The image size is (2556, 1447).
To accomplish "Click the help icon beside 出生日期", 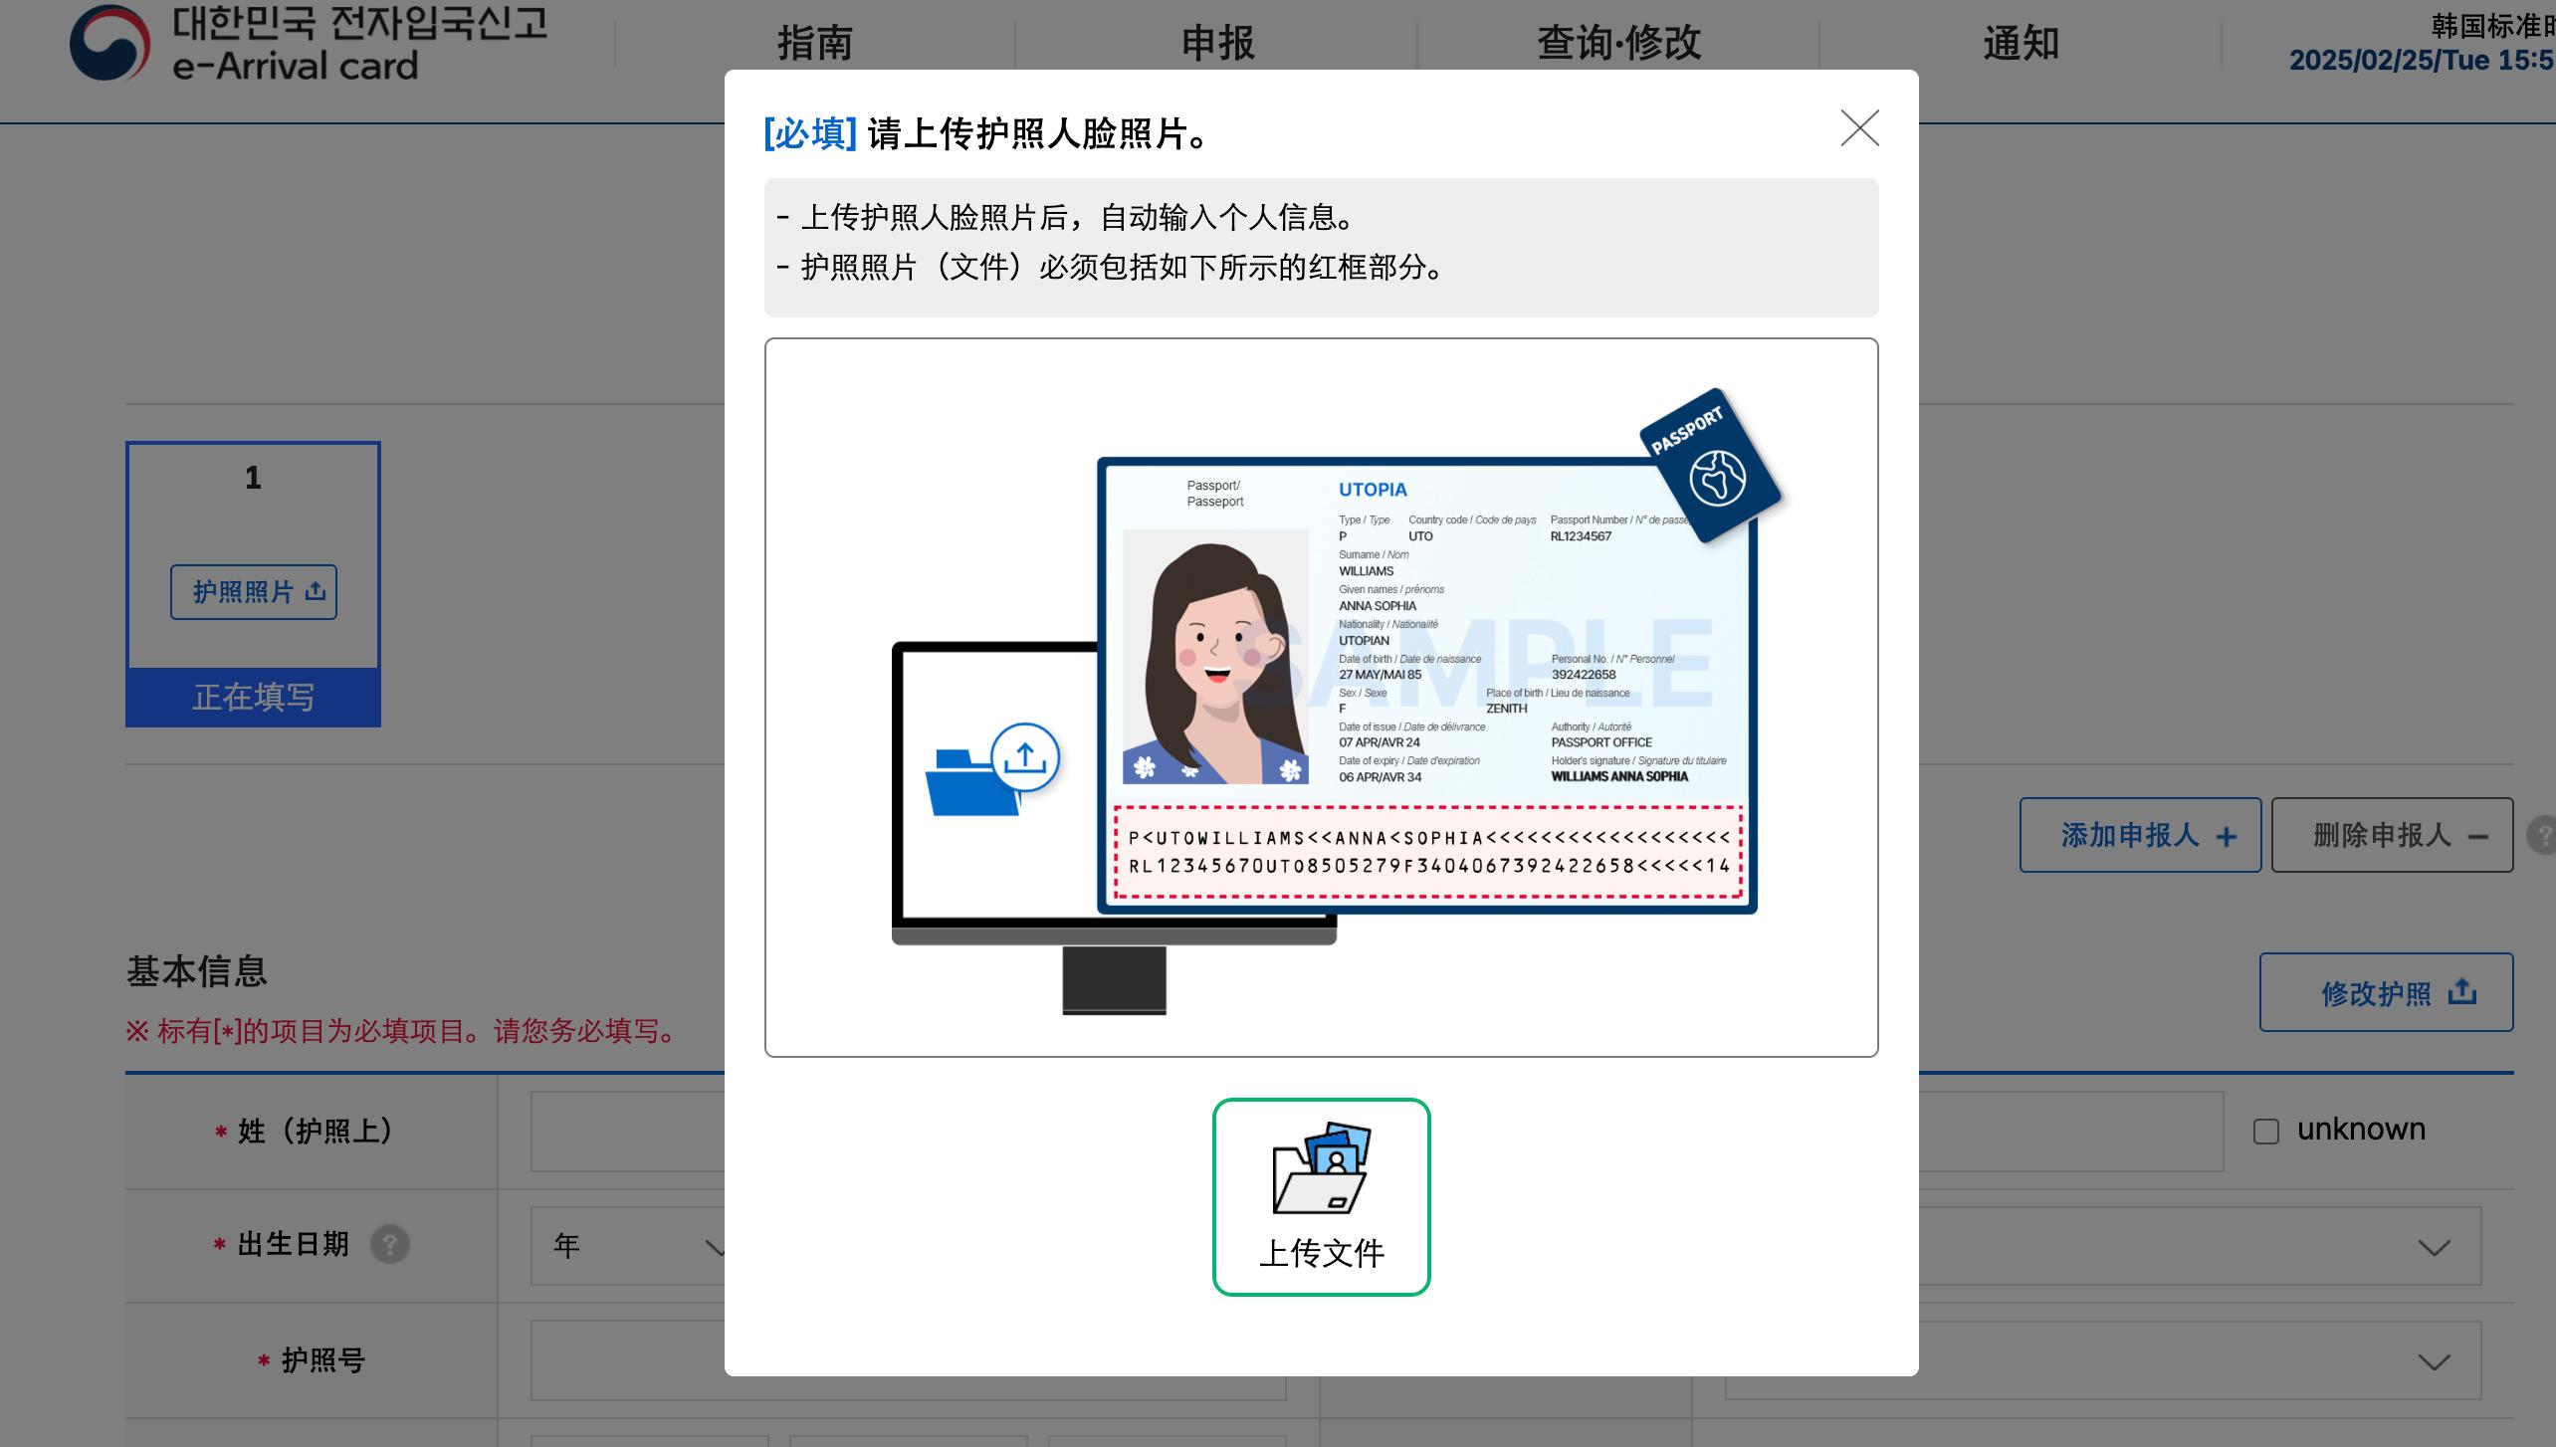I will (x=390, y=1244).
